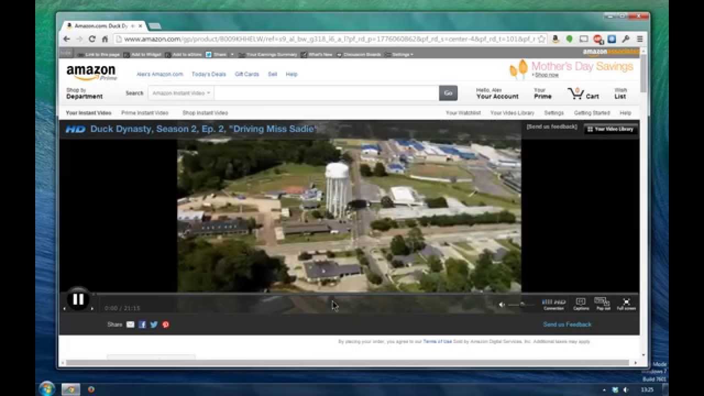
Task: Click the Amazon search text field
Action: [x=326, y=93]
